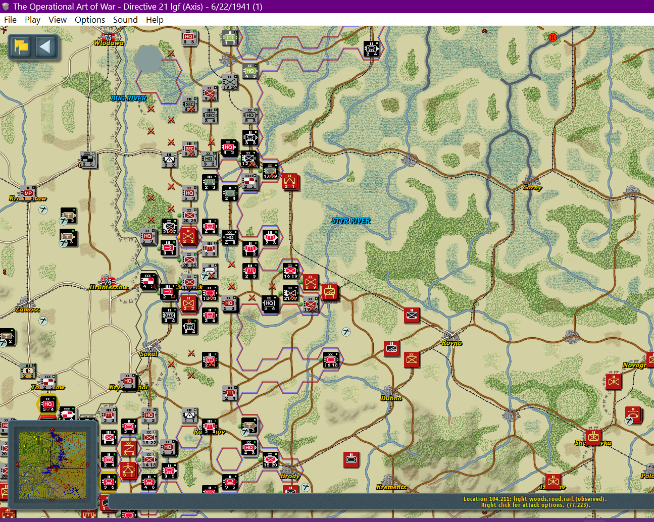The width and height of the screenshot is (654, 522).
Task: Open the View menu
Action: [58, 20]
